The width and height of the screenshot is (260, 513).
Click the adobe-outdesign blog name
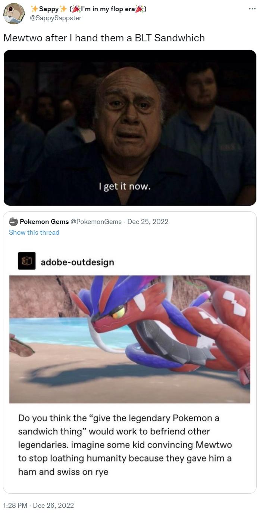click(77, 262)
